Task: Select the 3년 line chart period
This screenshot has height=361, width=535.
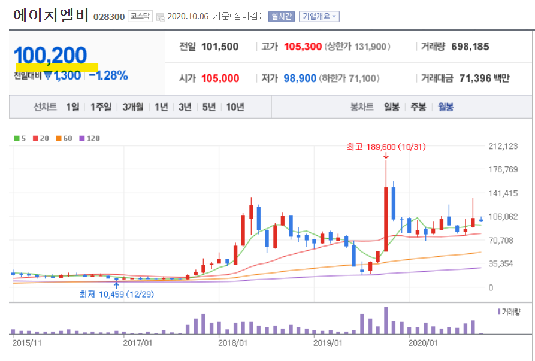Action: tap(185, 107)
